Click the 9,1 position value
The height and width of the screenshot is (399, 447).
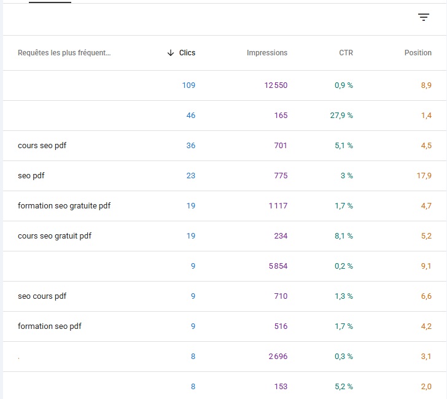point(426,266)
